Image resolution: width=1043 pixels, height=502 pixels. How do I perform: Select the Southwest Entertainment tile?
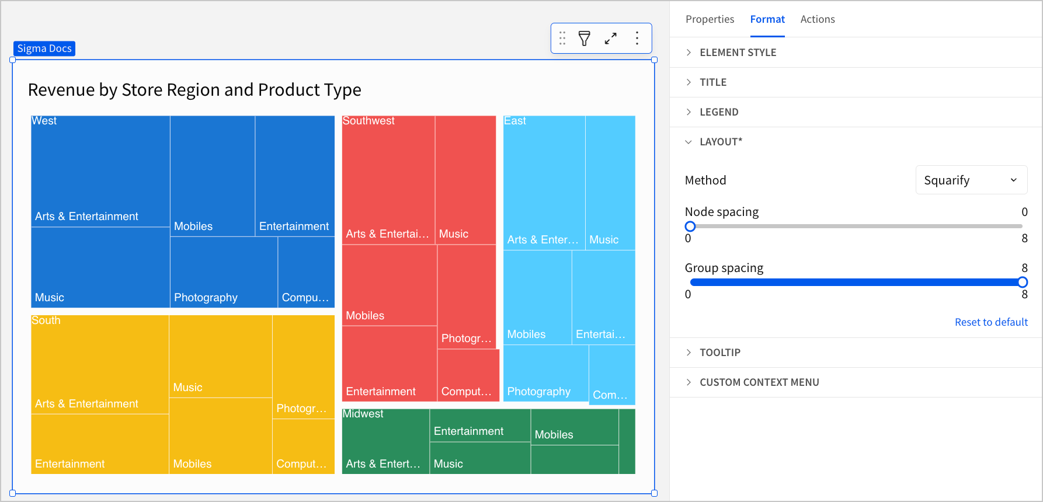[390, 364]
